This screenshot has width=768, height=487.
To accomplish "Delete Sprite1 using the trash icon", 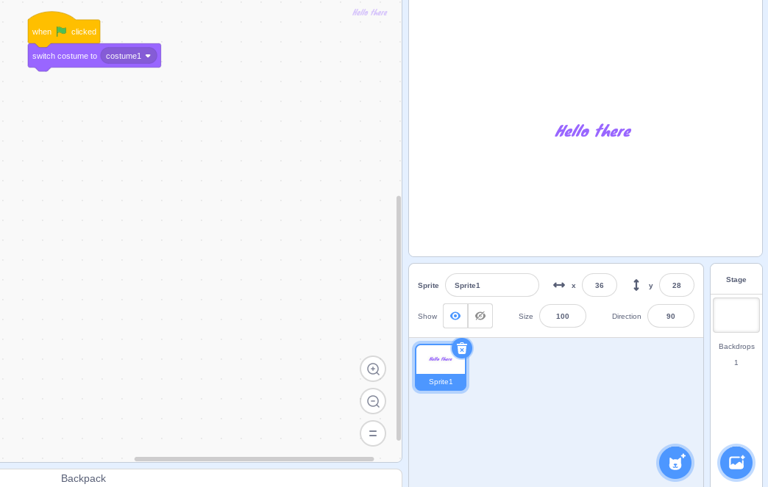I will click(x=462, y=348).
